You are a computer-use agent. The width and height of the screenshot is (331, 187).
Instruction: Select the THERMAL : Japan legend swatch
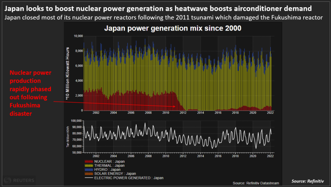[x=89, y=165]
